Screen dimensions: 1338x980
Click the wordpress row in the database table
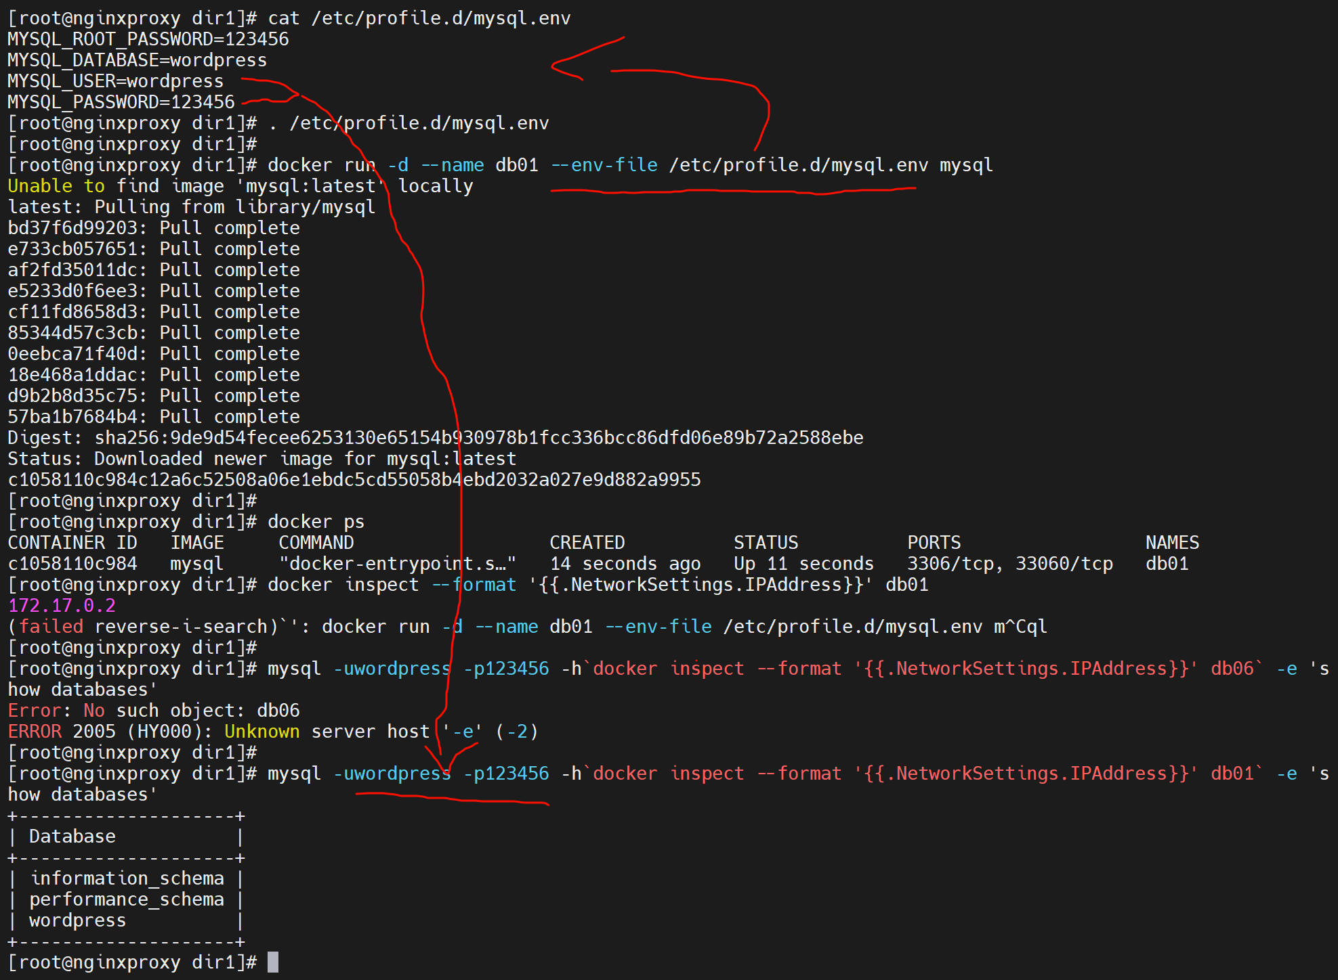pos(77,920)
